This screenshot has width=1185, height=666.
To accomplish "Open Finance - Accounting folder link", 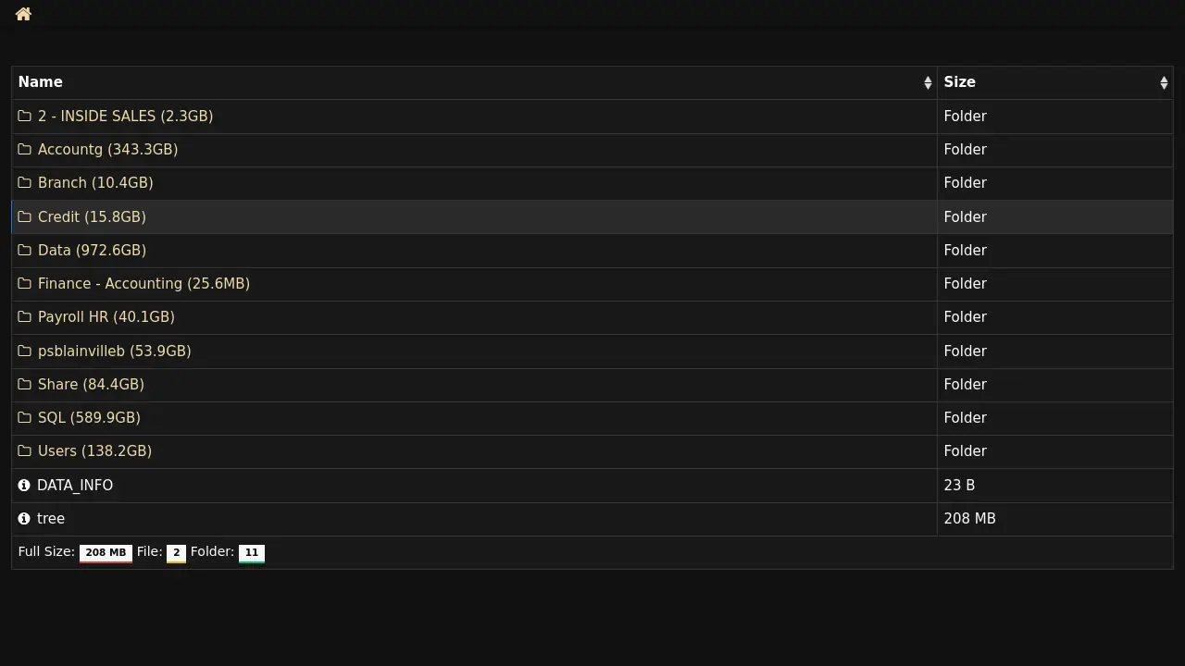I will click(143, 284).
